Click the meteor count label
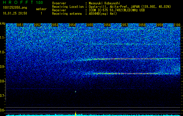The width and height of the screenshot is (183, 116). coord(41,9)
